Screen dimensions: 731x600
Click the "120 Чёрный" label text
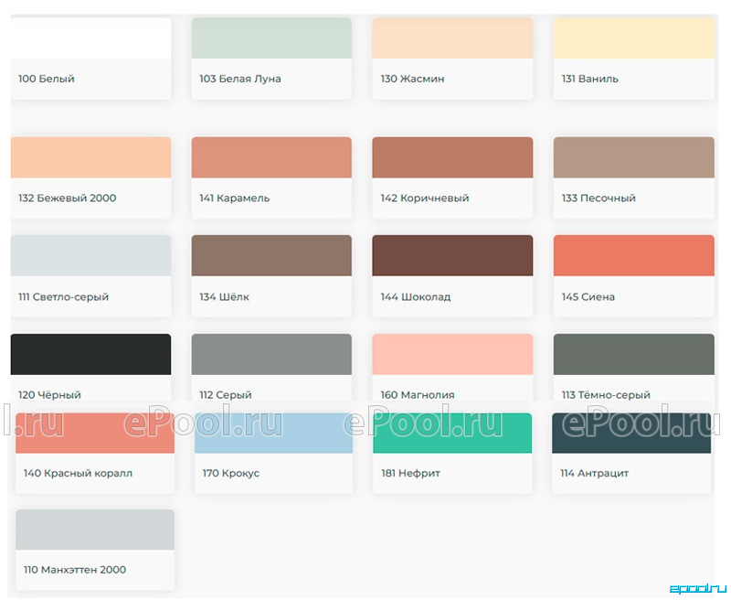click(50, 395)
